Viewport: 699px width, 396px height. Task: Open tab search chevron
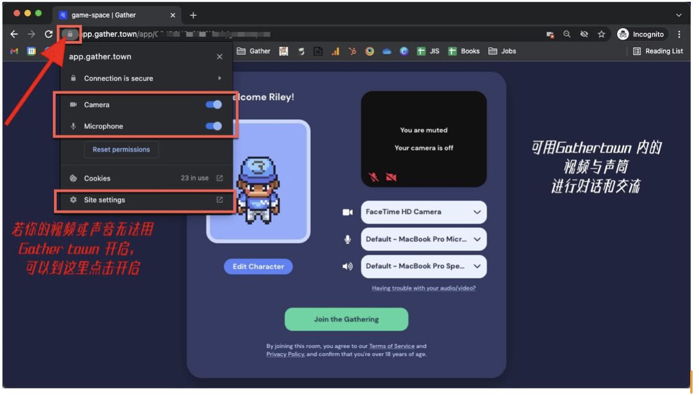pyautogui.click(x=679, y=15)
